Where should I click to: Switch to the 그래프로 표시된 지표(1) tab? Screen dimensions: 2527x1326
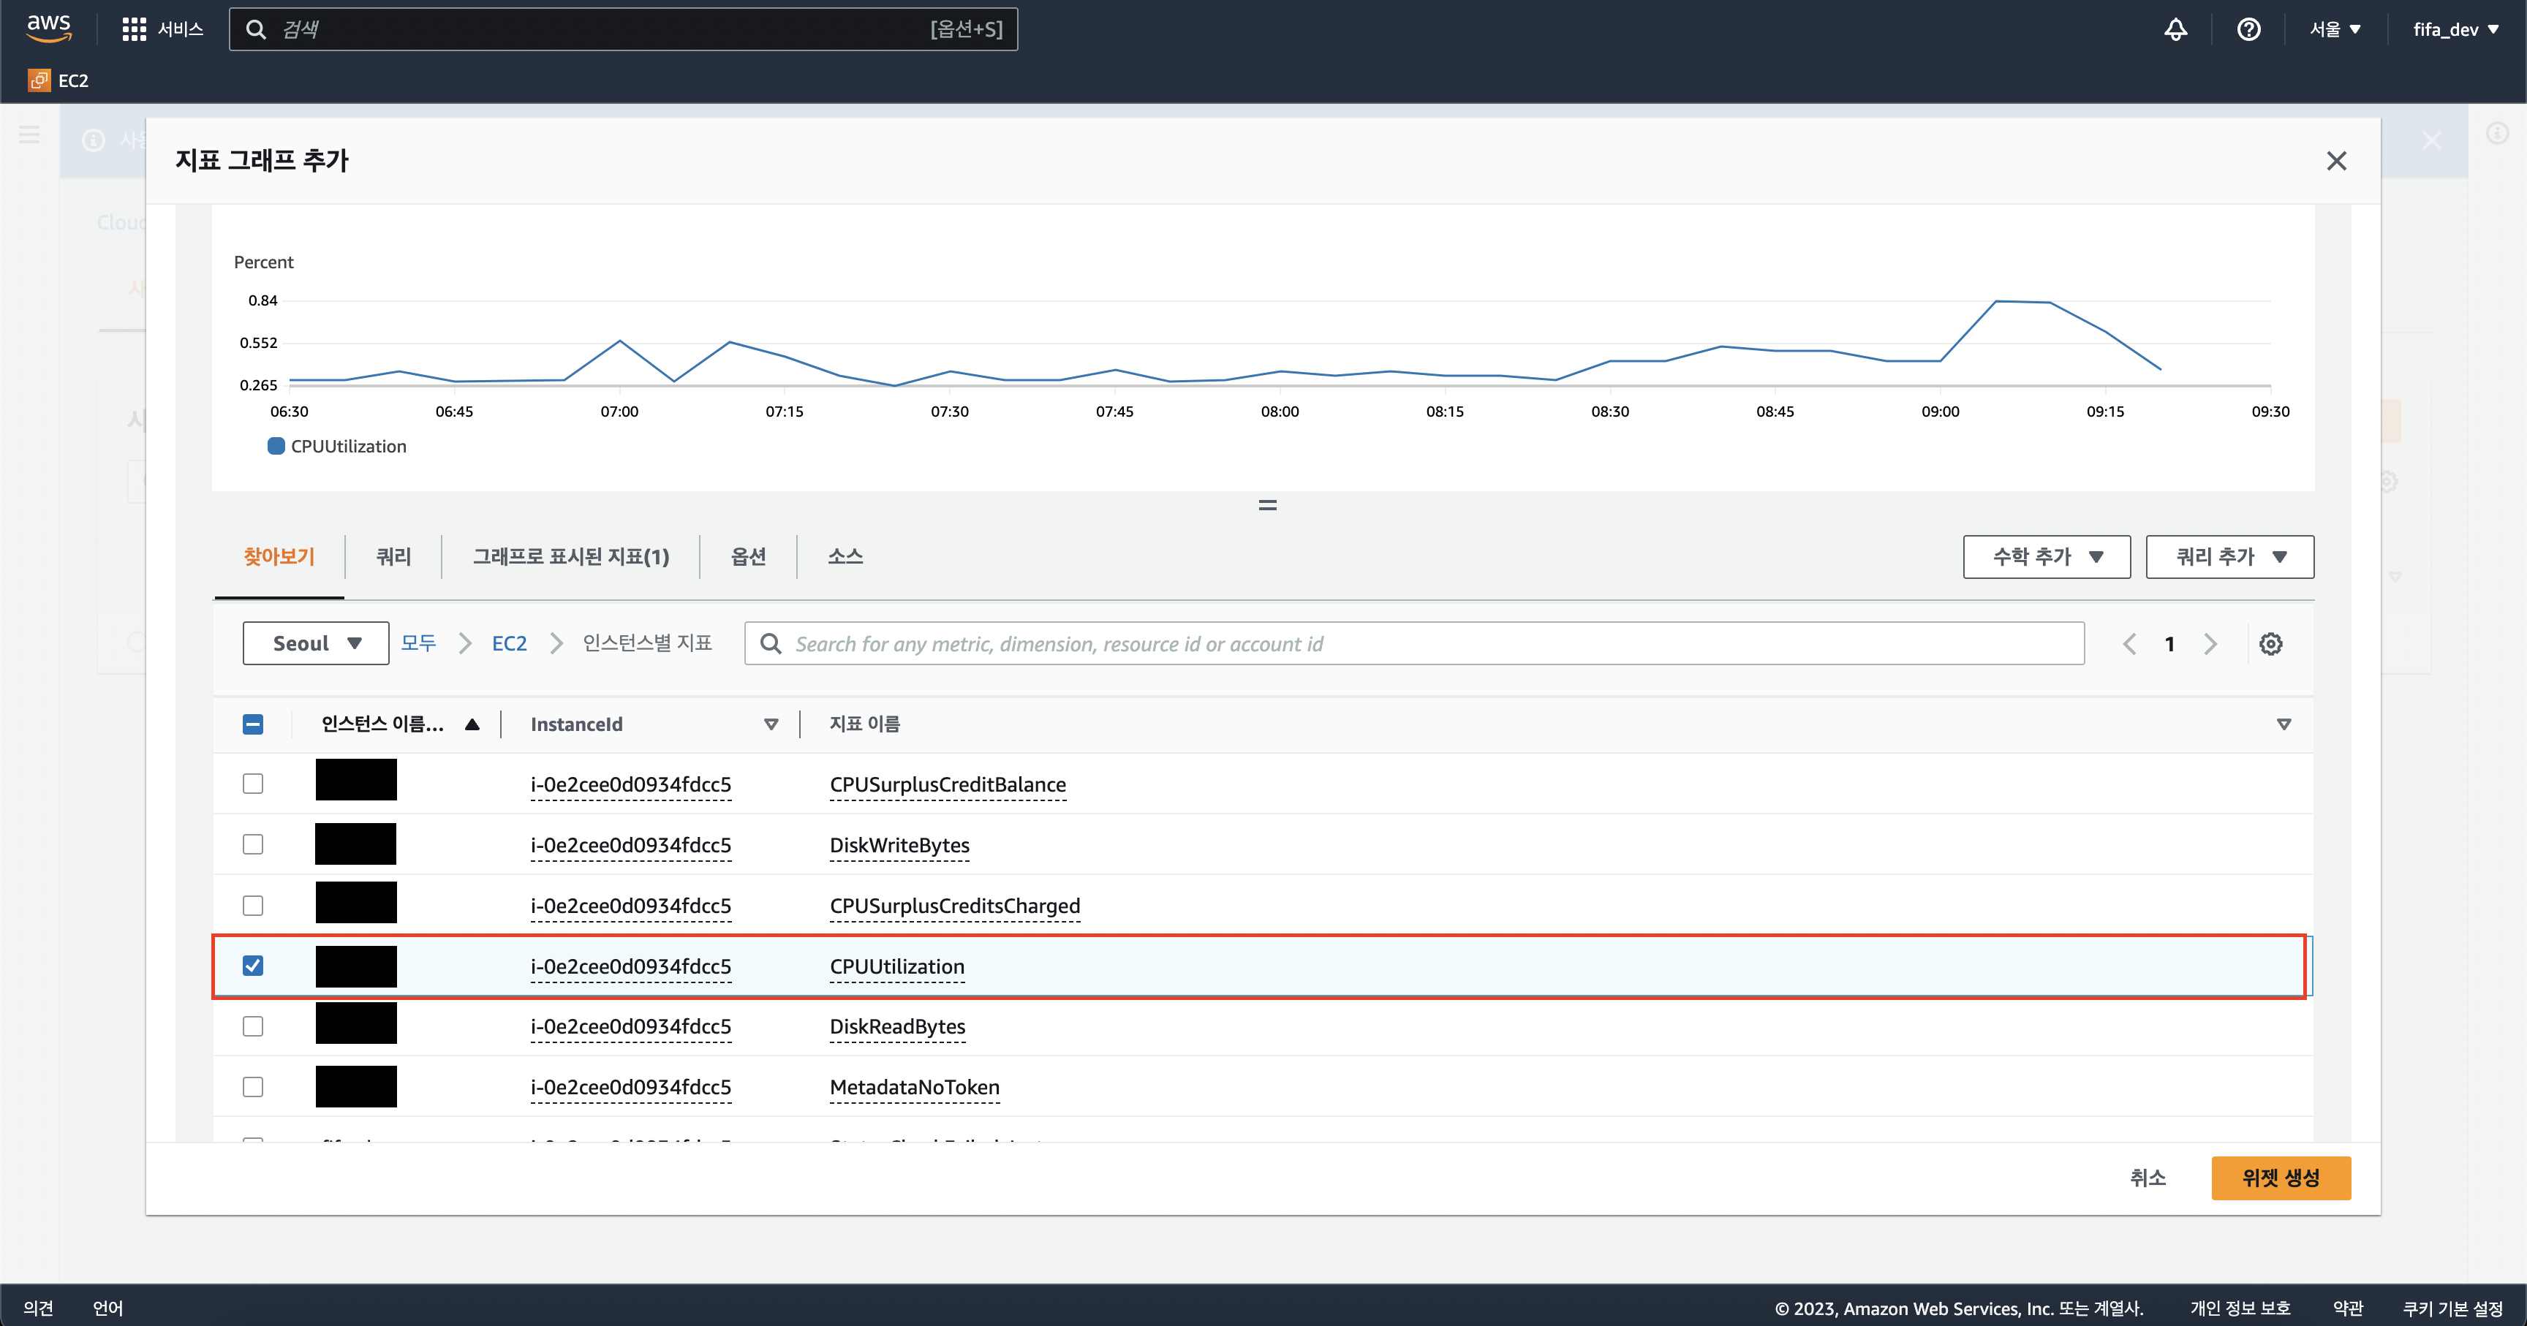click(x=571, y=556)
